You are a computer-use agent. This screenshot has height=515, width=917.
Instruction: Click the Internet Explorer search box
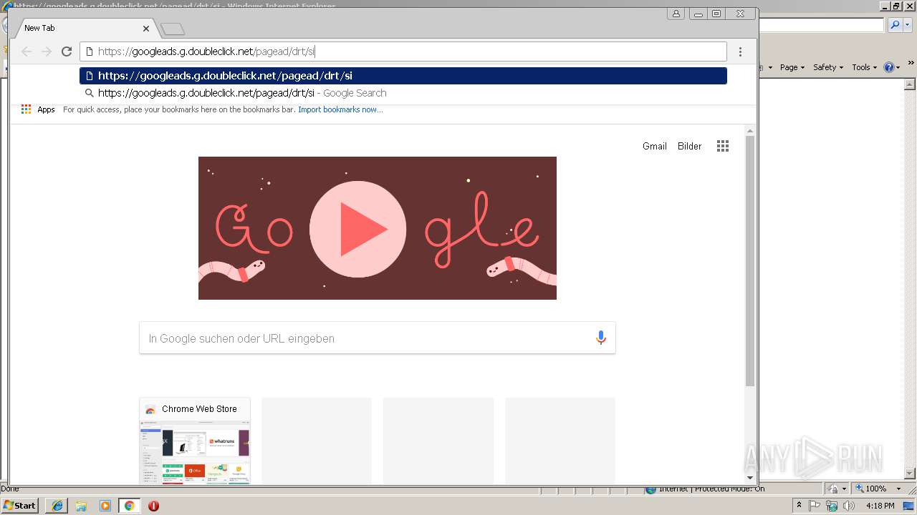tap(821, 25)
